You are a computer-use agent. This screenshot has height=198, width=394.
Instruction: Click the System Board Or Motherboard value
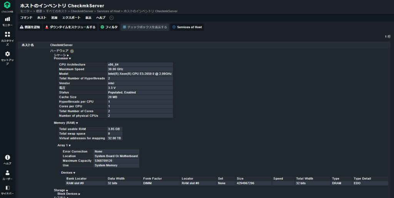[x=116, y=156]
